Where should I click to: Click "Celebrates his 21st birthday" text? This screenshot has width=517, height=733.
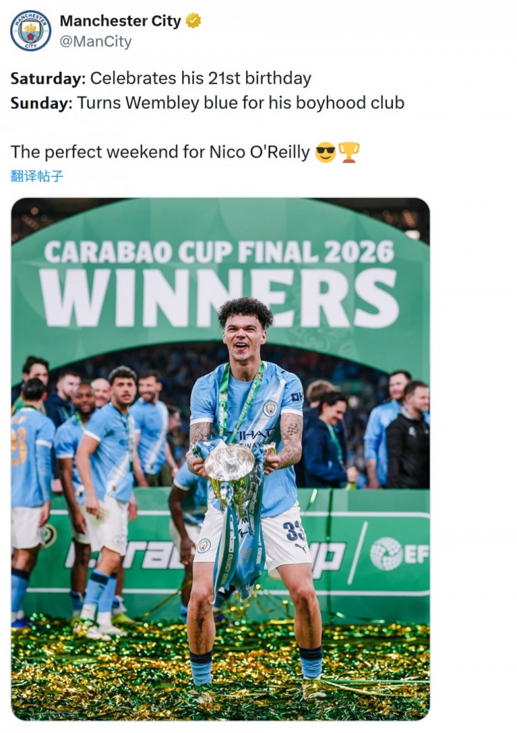tap(201, 79)
